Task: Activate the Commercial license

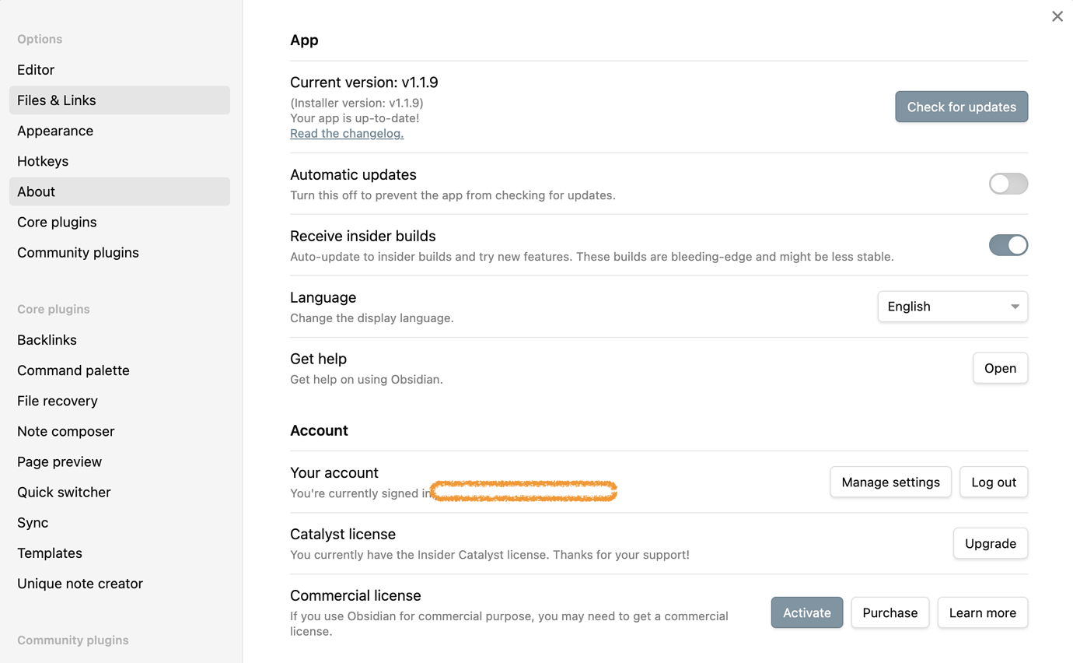Action: pyautogui.click(x=806, y=613)
